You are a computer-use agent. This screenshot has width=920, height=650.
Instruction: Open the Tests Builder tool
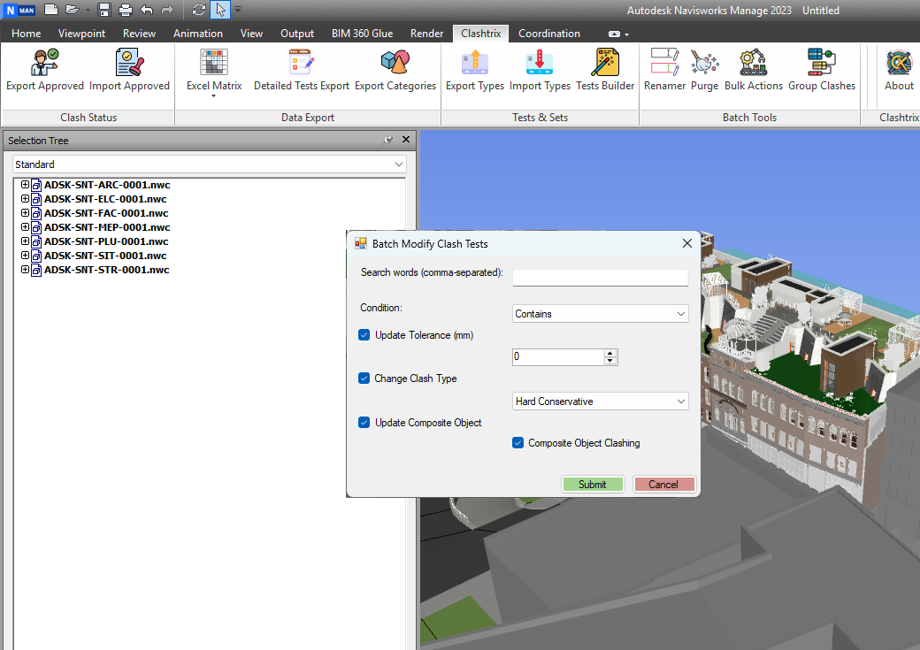tap(605, 71)
